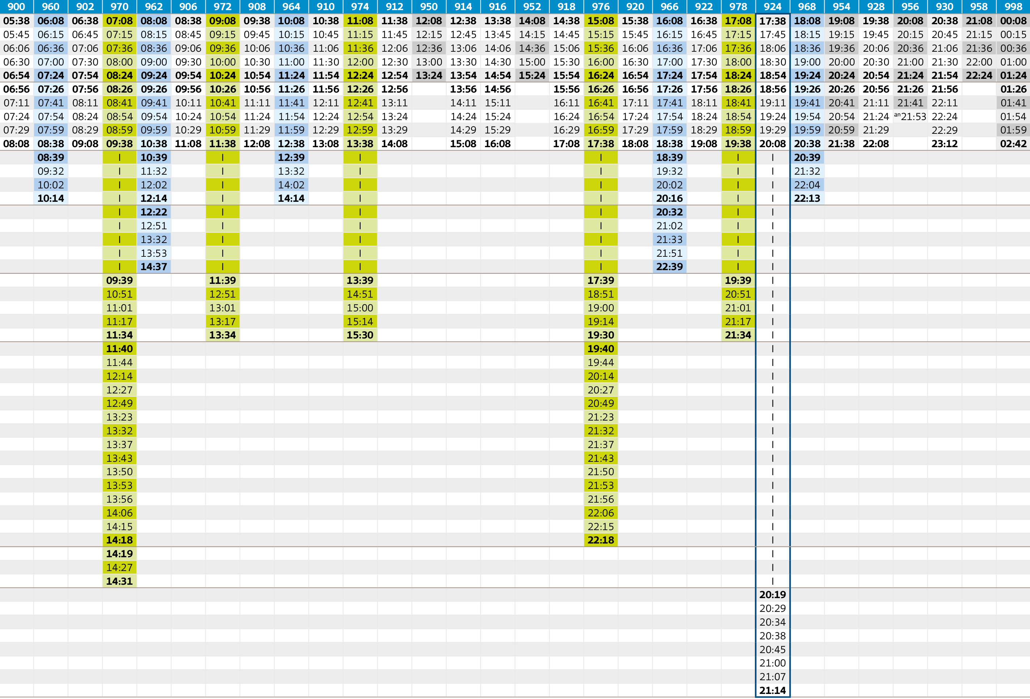Select the 01:24 time cell
This screenshot has width=1030, height=699.
1014,75
